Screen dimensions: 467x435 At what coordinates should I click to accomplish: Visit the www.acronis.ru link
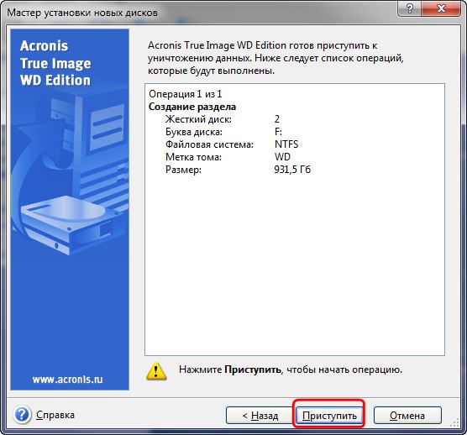coord(67,380)
